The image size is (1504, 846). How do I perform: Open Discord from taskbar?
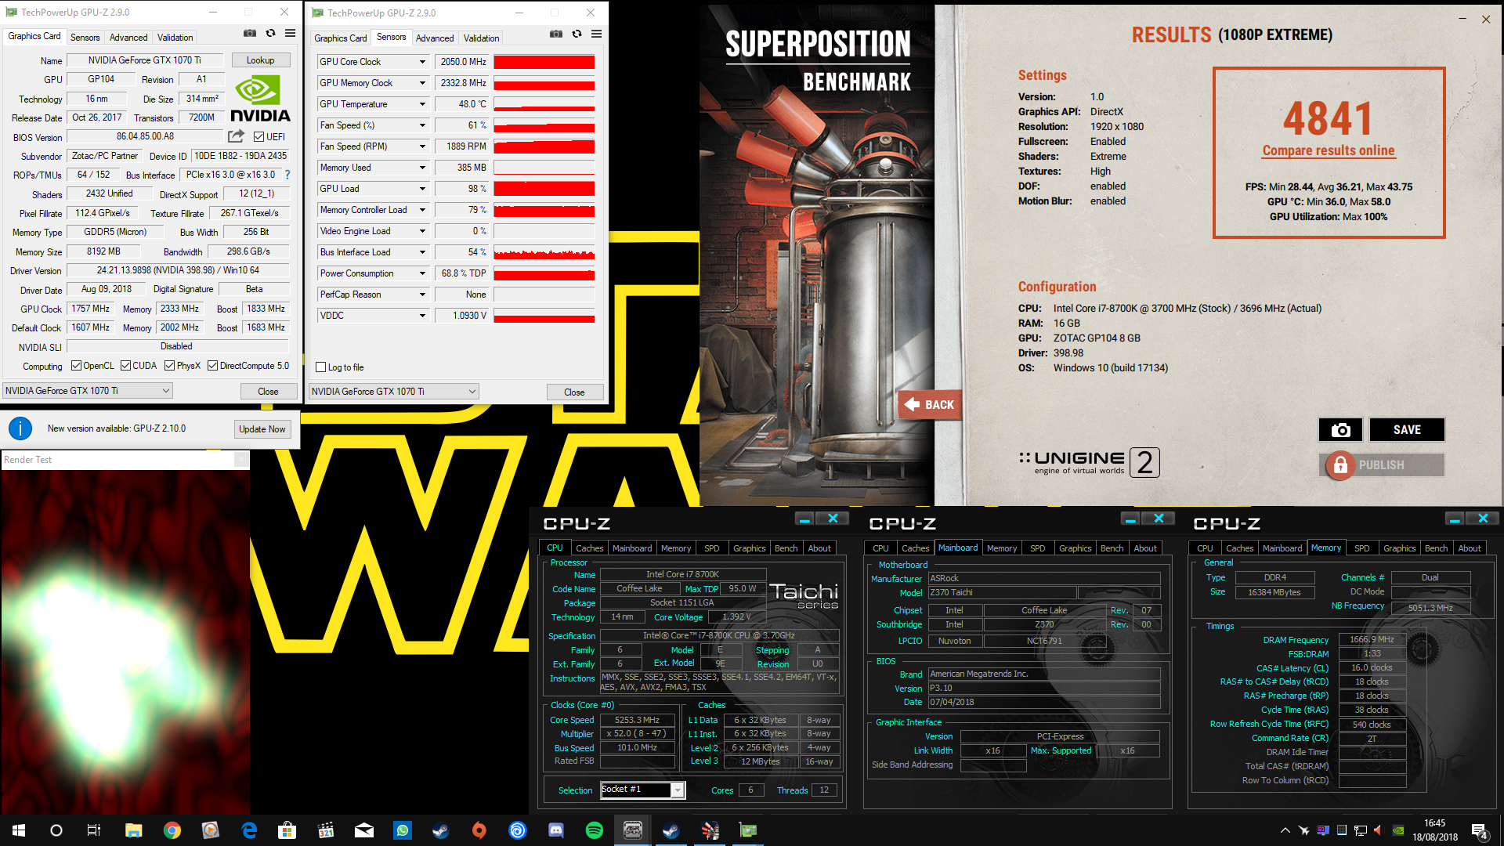556,830
